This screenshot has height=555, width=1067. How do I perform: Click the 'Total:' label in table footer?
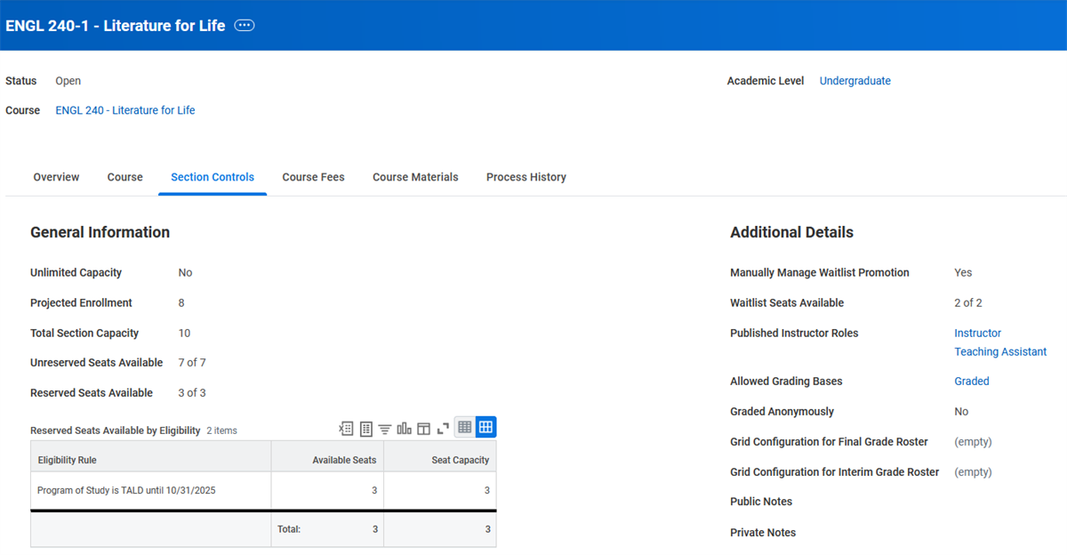[289, 529]
